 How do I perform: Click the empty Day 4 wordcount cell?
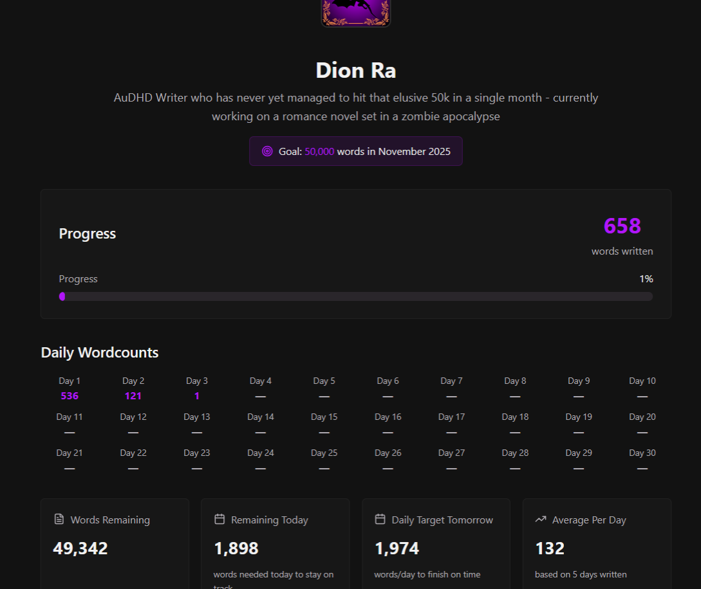(x=260, y=396)
